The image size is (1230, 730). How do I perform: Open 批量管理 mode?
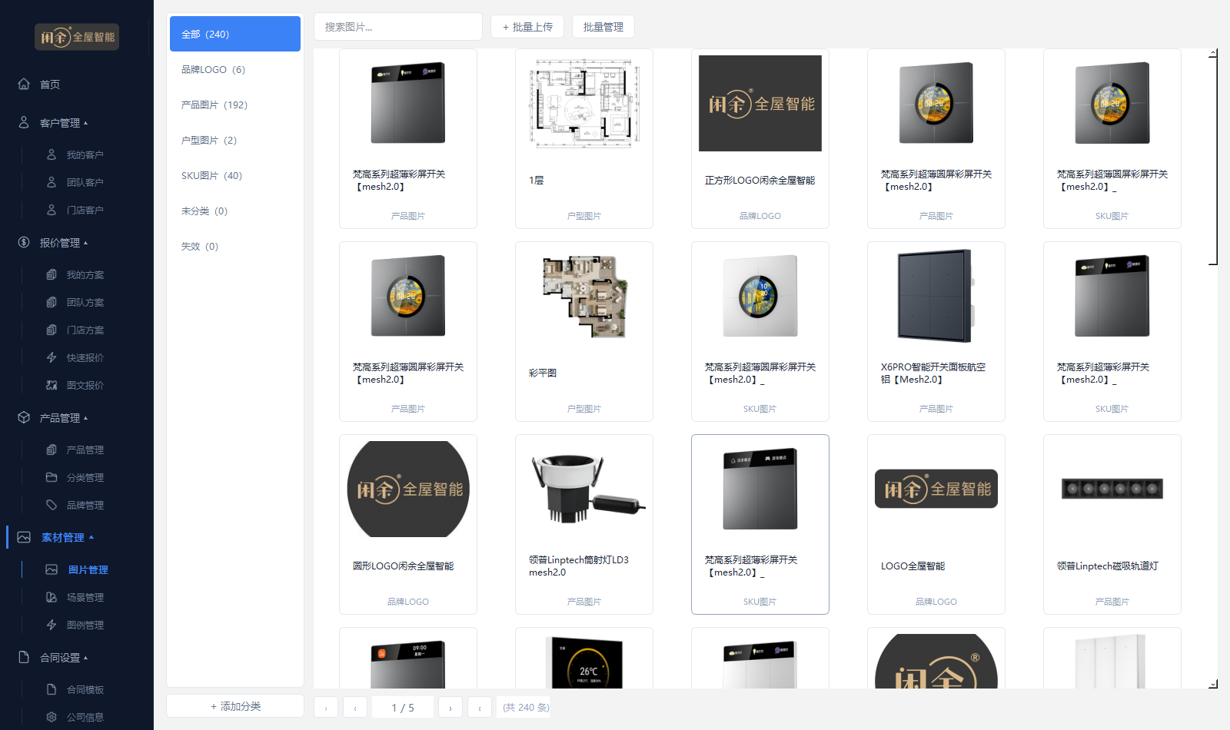tap(603, 27)
